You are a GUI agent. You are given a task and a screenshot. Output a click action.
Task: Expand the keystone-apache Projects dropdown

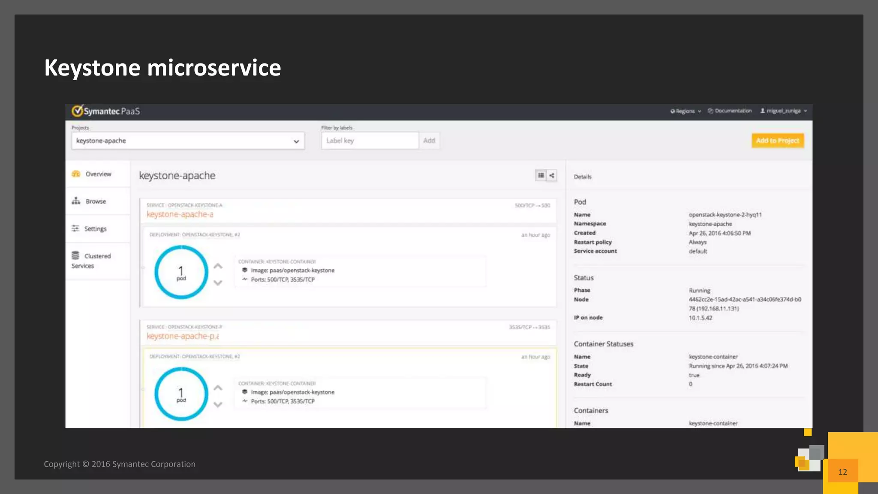pyautogui.click(x=188, y=141)
